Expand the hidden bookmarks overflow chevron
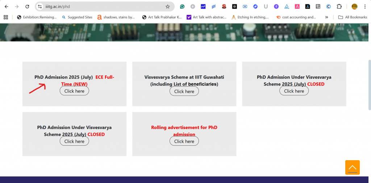Image resolution: width=371 pixels, height=183 pixels. click(x=326, y=17)
